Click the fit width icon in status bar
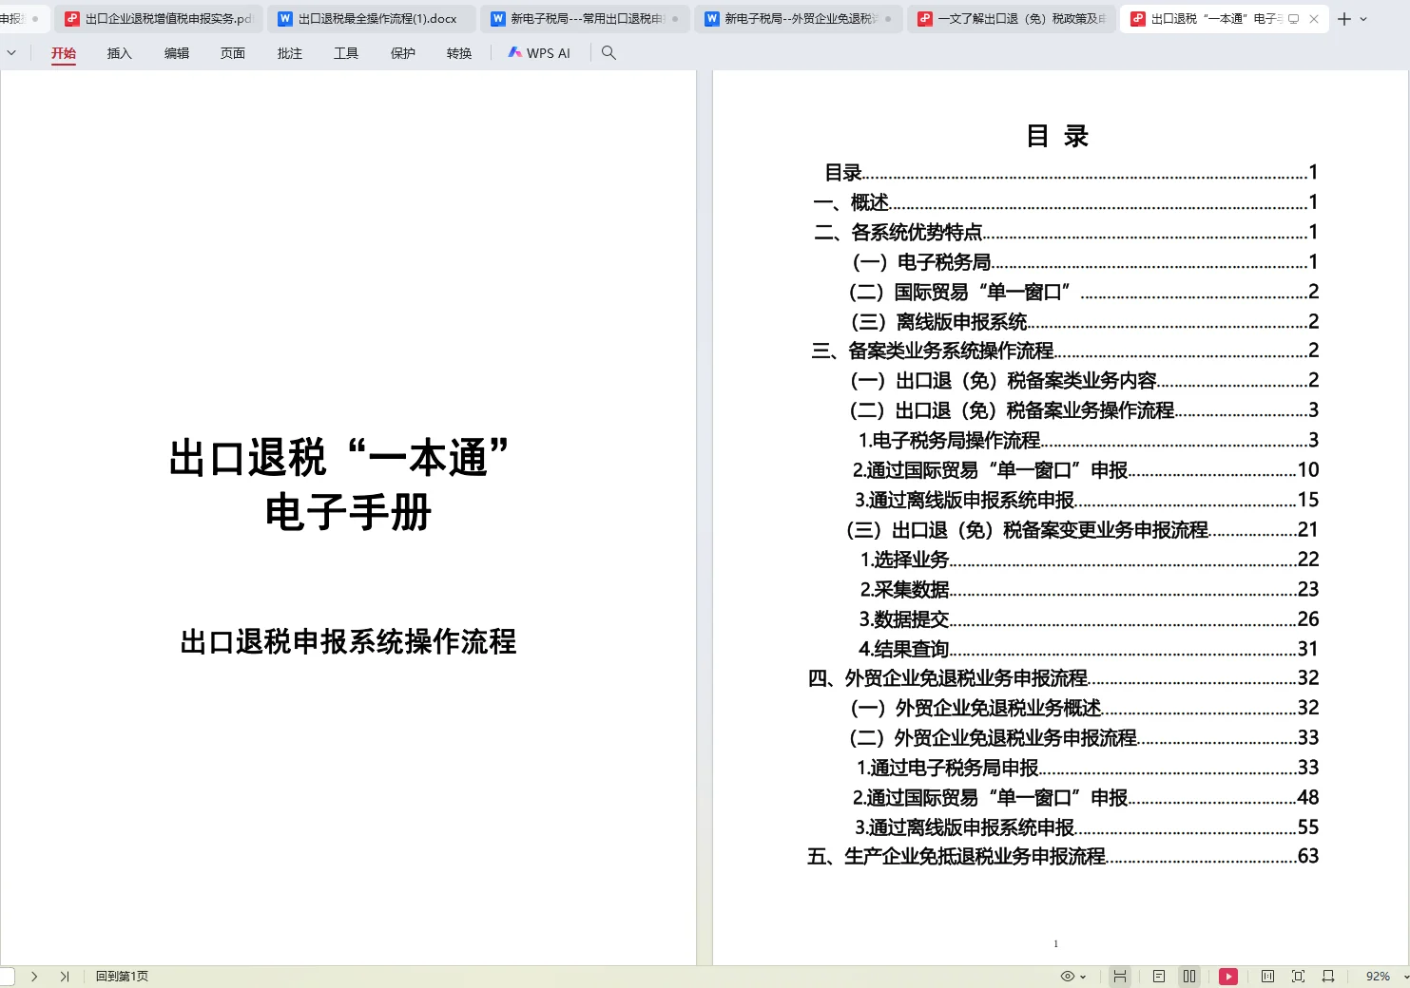Image resolution: width=1410 pixels, height=988 pixels. [1328, 976]
